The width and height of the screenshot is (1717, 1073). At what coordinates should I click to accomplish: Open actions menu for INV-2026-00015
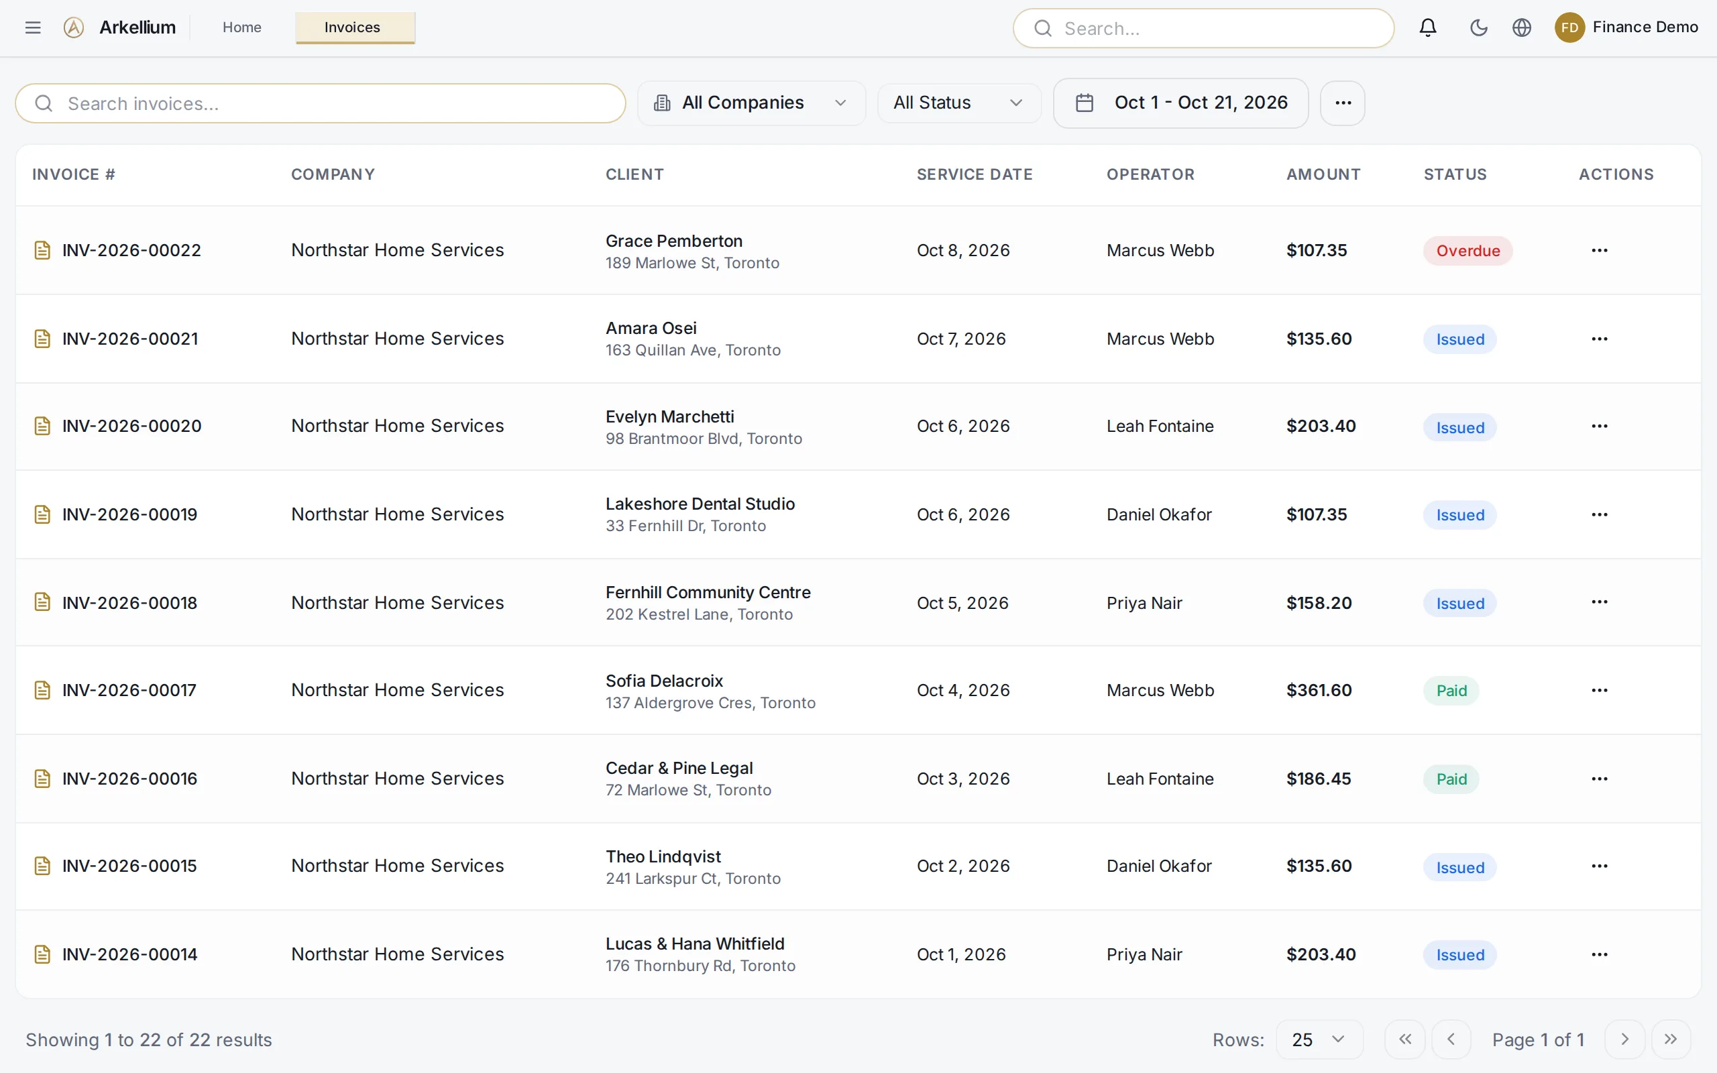point(1599,866)
